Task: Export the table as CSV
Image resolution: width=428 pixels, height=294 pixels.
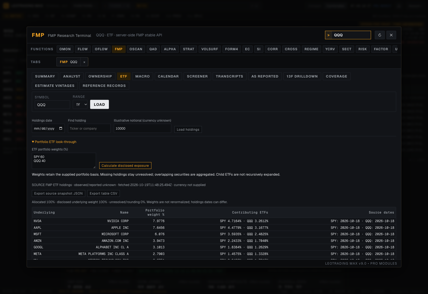Action: point(104,194)
